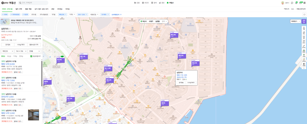The width and height of the screenshot is (307, 124).
Task: Open the apps grid menu icon
Action: pyautogui.click(x=305, y=3)
